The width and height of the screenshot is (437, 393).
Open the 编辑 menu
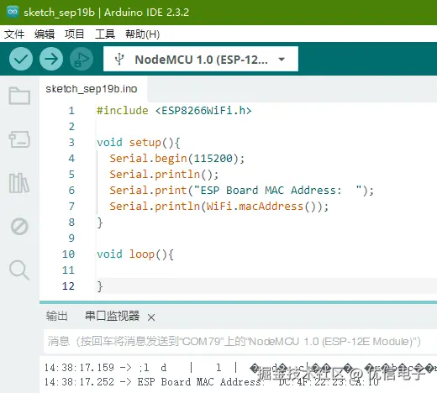click(x=45, y=34)
